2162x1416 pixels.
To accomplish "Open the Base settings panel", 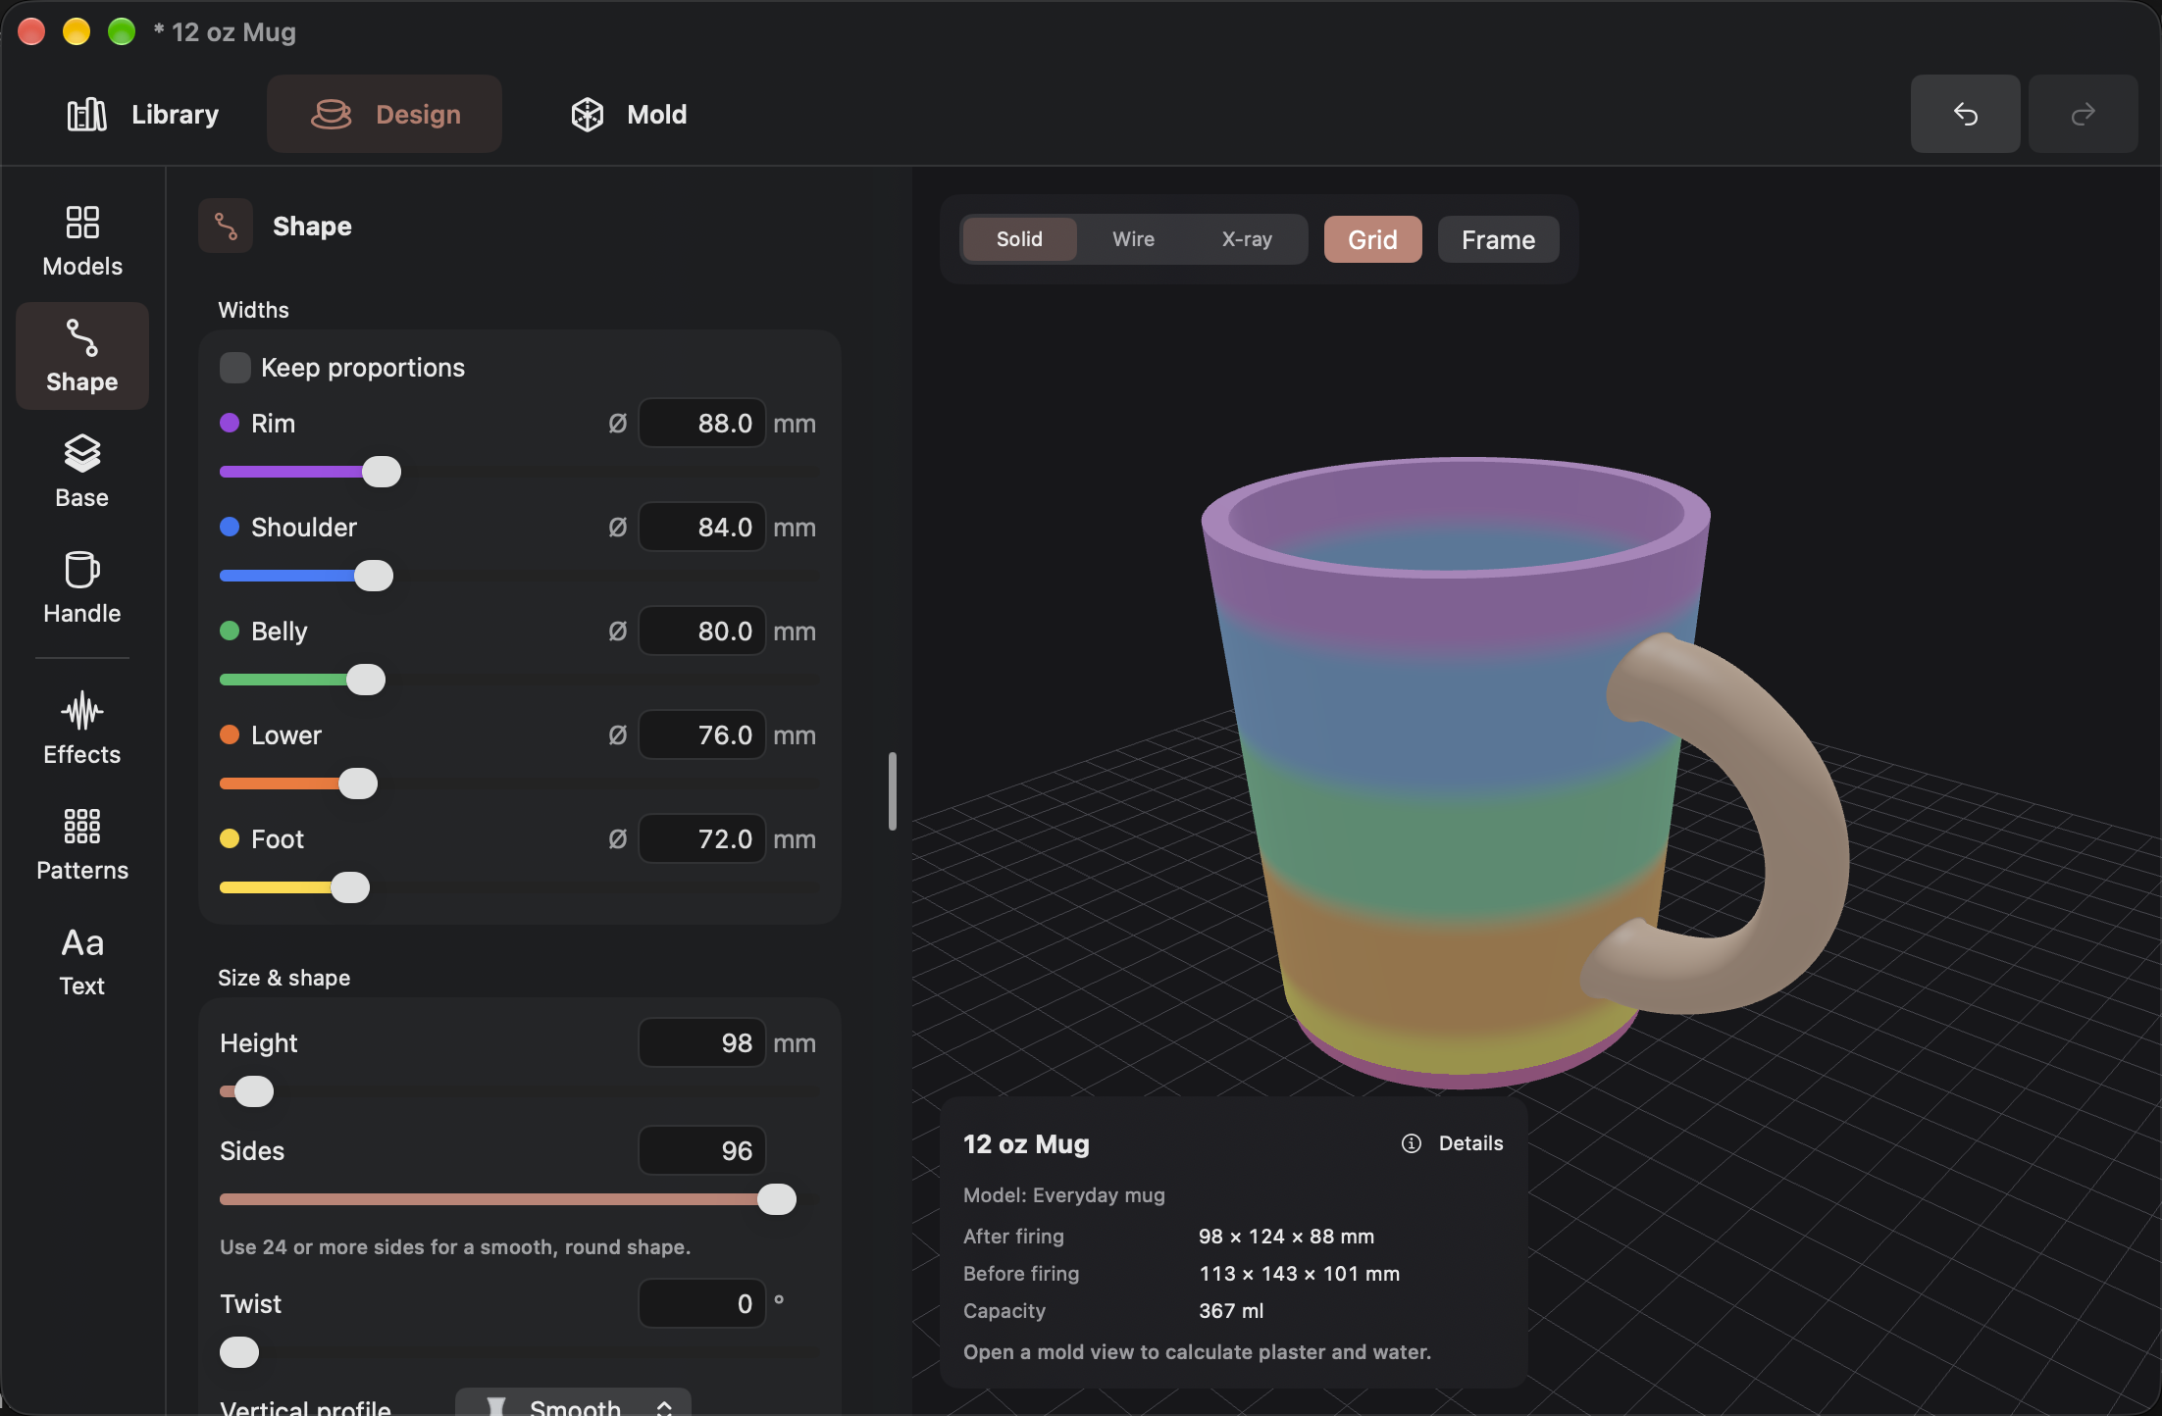I will pos(82,472).
